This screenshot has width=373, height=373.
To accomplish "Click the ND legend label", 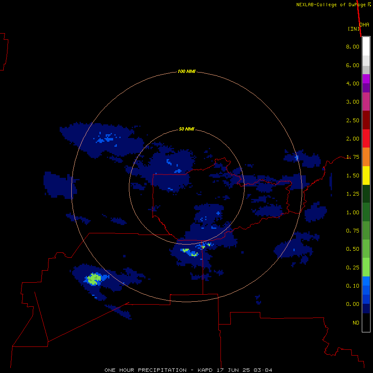I will [356, 323].
